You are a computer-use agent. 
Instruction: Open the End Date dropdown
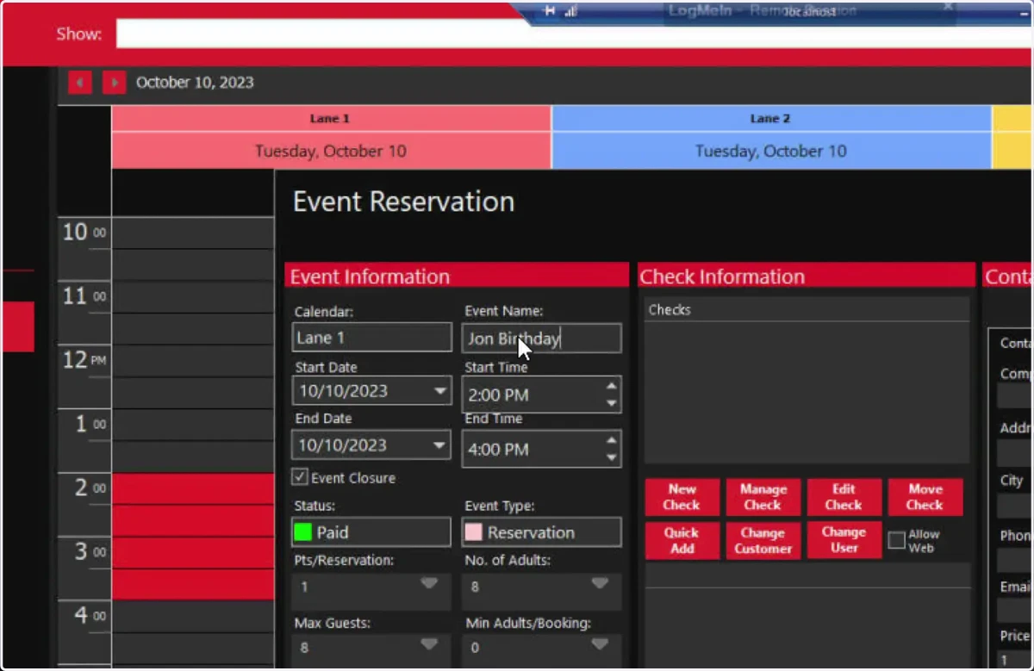(440, 445)
